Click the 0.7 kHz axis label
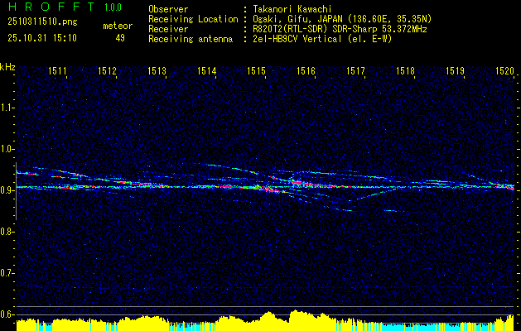Image resolution: width=521 pixels, height=331 pixels. [7, 273]
